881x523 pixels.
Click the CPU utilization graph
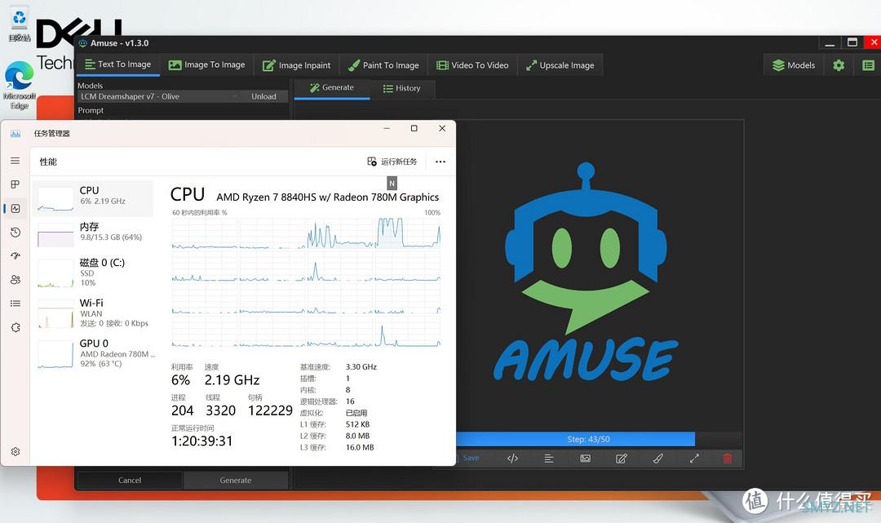[306, 282]
